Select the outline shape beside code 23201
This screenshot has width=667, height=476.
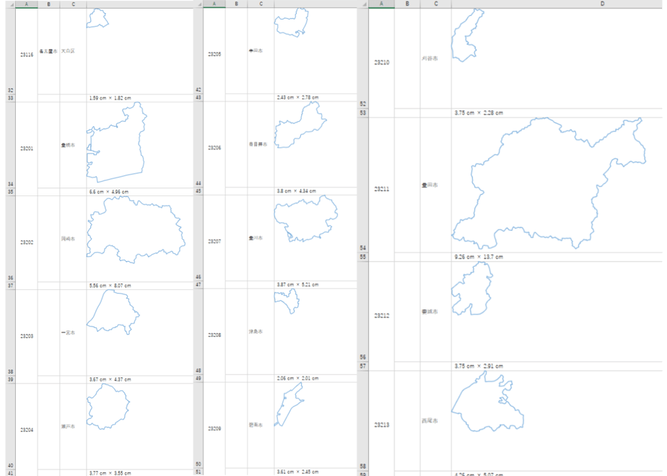(x=116, y=142)
